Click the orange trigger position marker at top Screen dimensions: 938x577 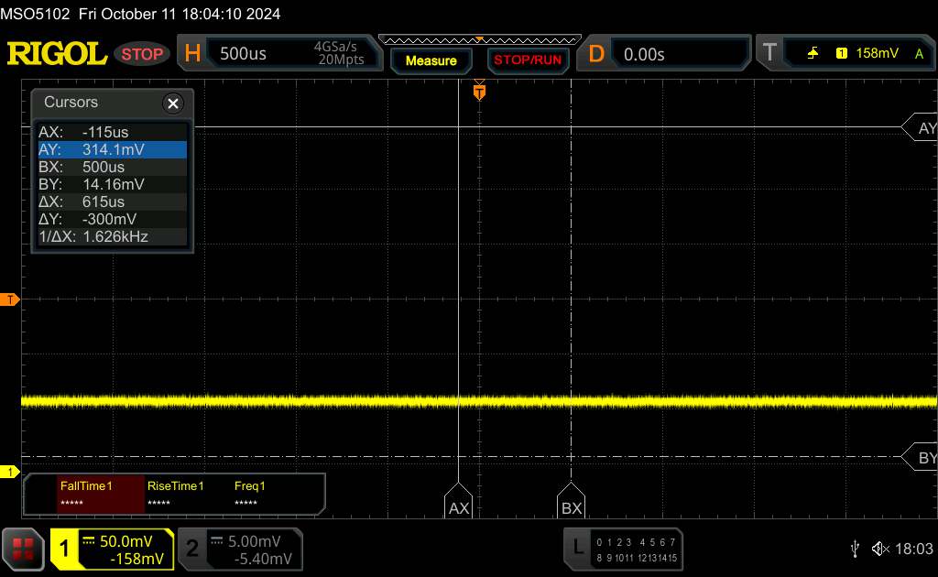(x=478, y=92)
